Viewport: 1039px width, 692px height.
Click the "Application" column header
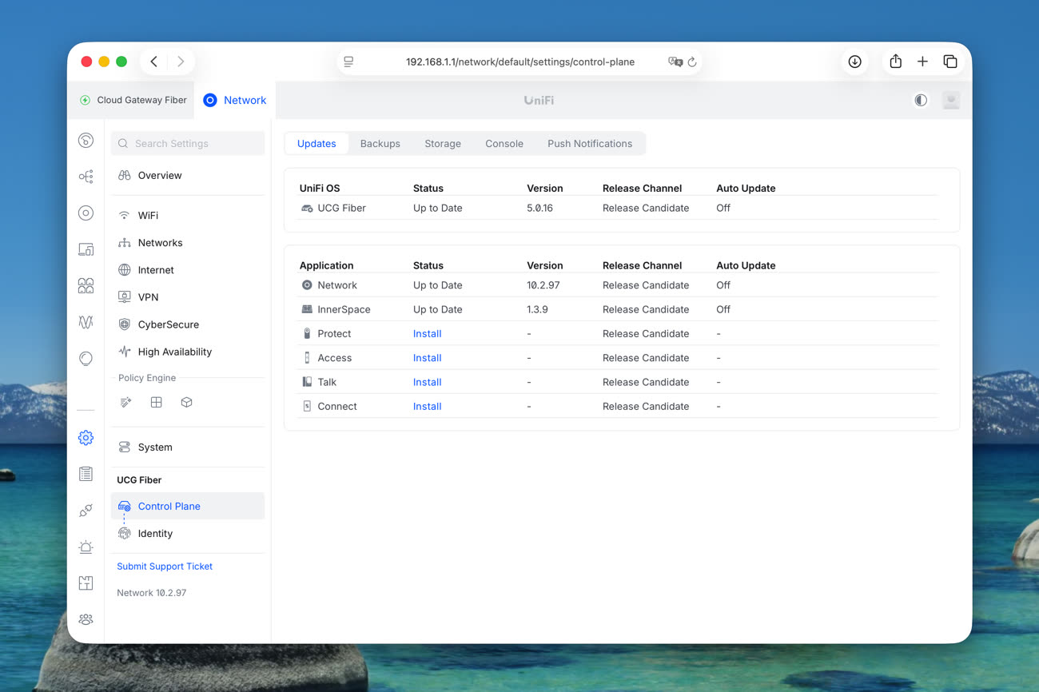point(326,265)
